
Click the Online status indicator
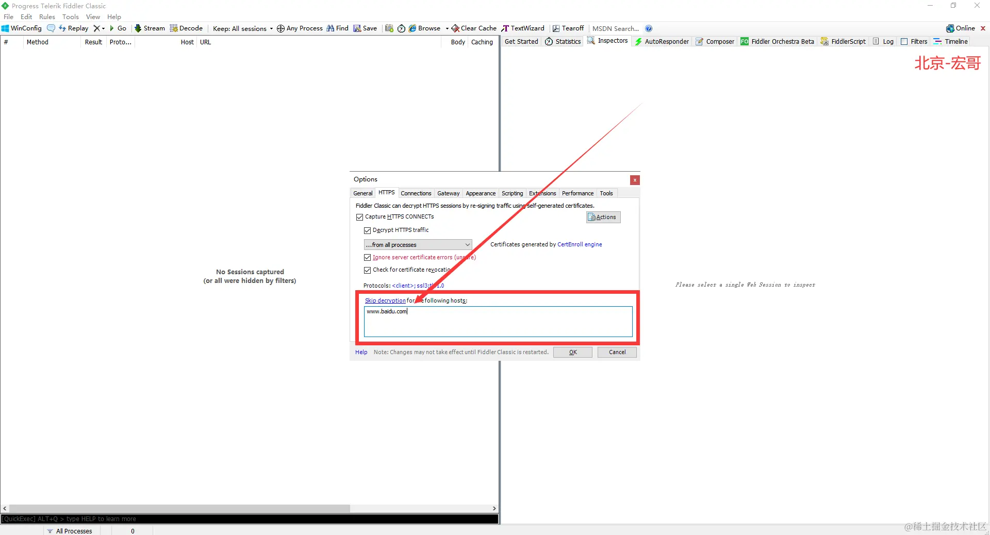click(961, 28)
